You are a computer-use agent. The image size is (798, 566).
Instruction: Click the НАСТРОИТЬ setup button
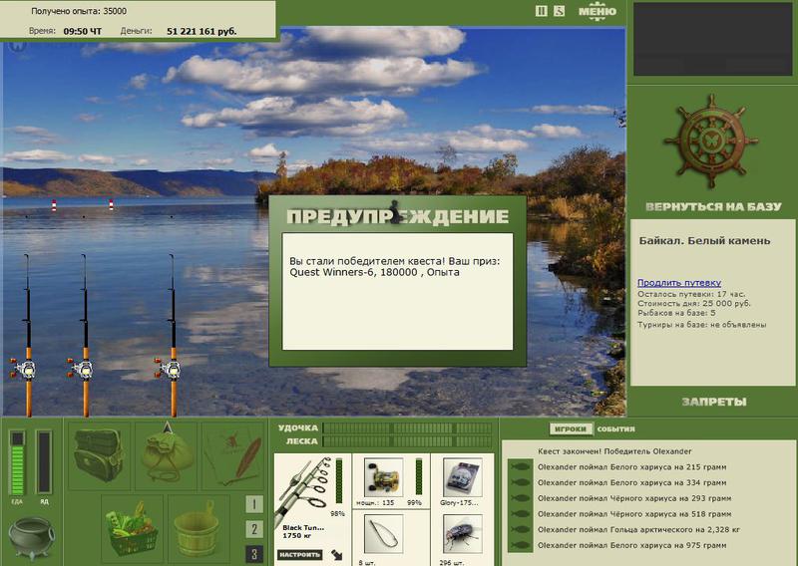[300, 554]
